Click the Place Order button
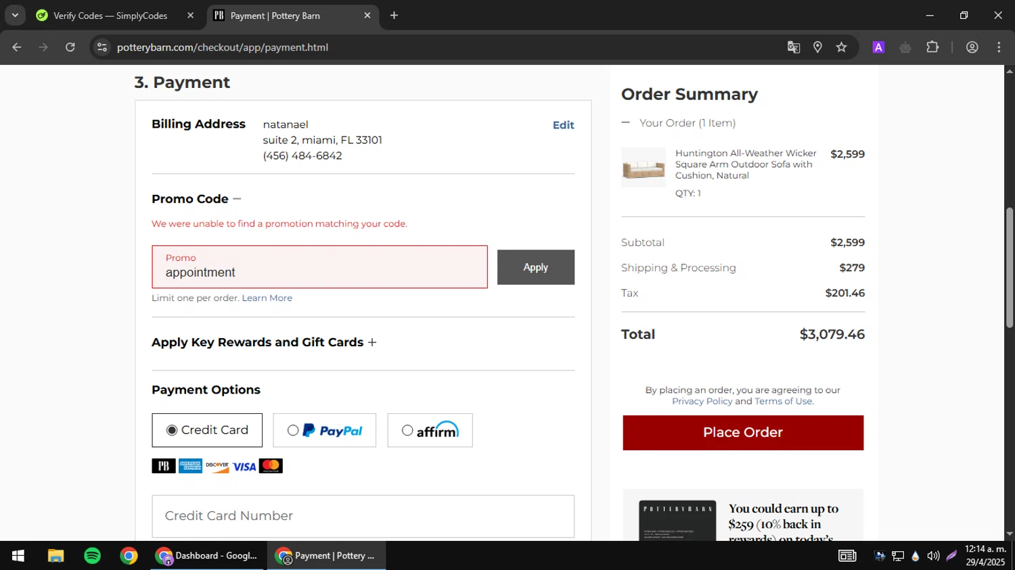The width and height of the screenshot is (1015, 570). tap(743, 433)
